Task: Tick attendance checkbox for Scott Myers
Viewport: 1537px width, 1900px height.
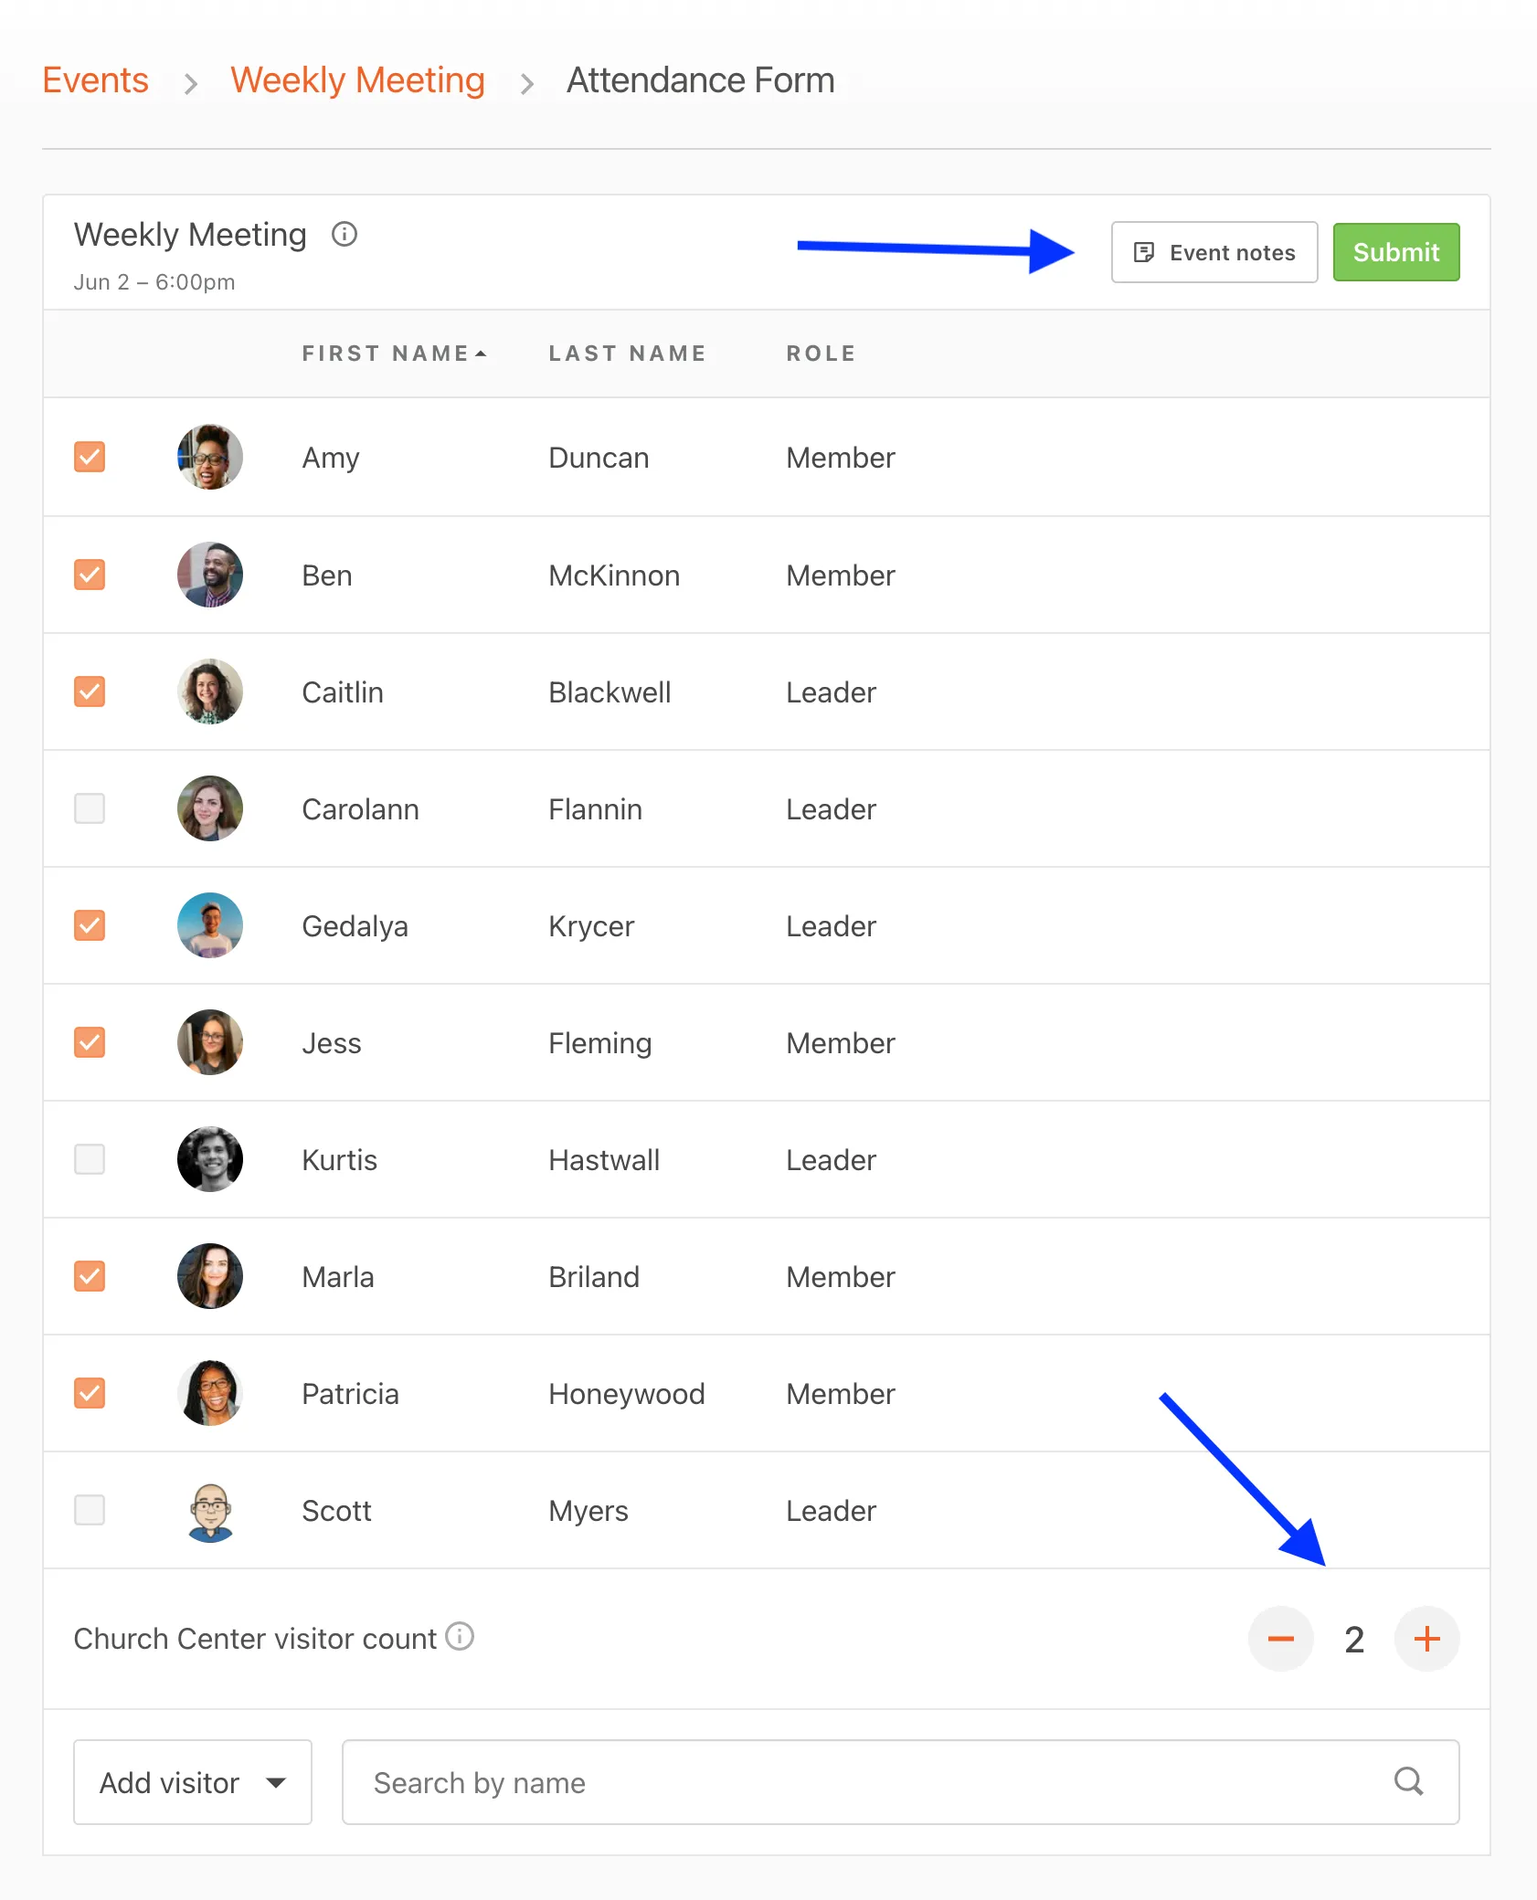Action: tap(90, 1510)
